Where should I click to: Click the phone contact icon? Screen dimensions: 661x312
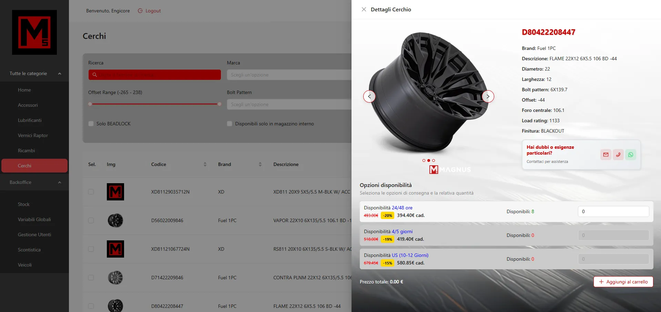pyautogui.click(x=618, y=155)
